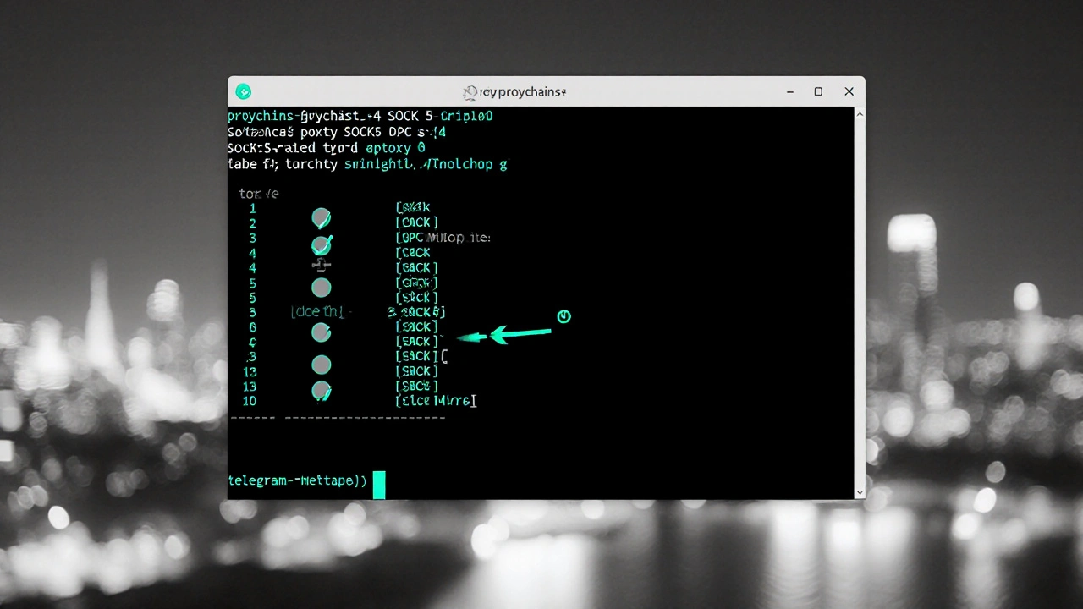Click the filled circle icon next to row 5

point(321,288)
